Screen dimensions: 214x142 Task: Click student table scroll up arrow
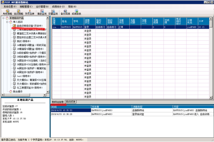pos(211,19)
